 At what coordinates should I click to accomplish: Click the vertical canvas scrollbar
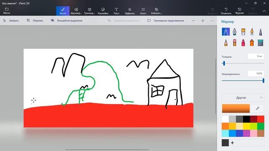tap(216, 86)
